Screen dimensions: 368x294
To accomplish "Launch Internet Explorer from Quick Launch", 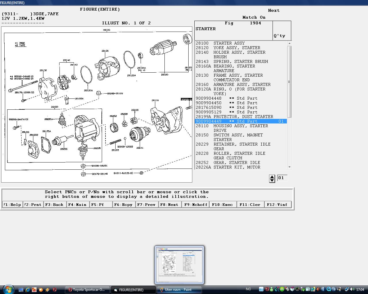I will tap(28, 290).
